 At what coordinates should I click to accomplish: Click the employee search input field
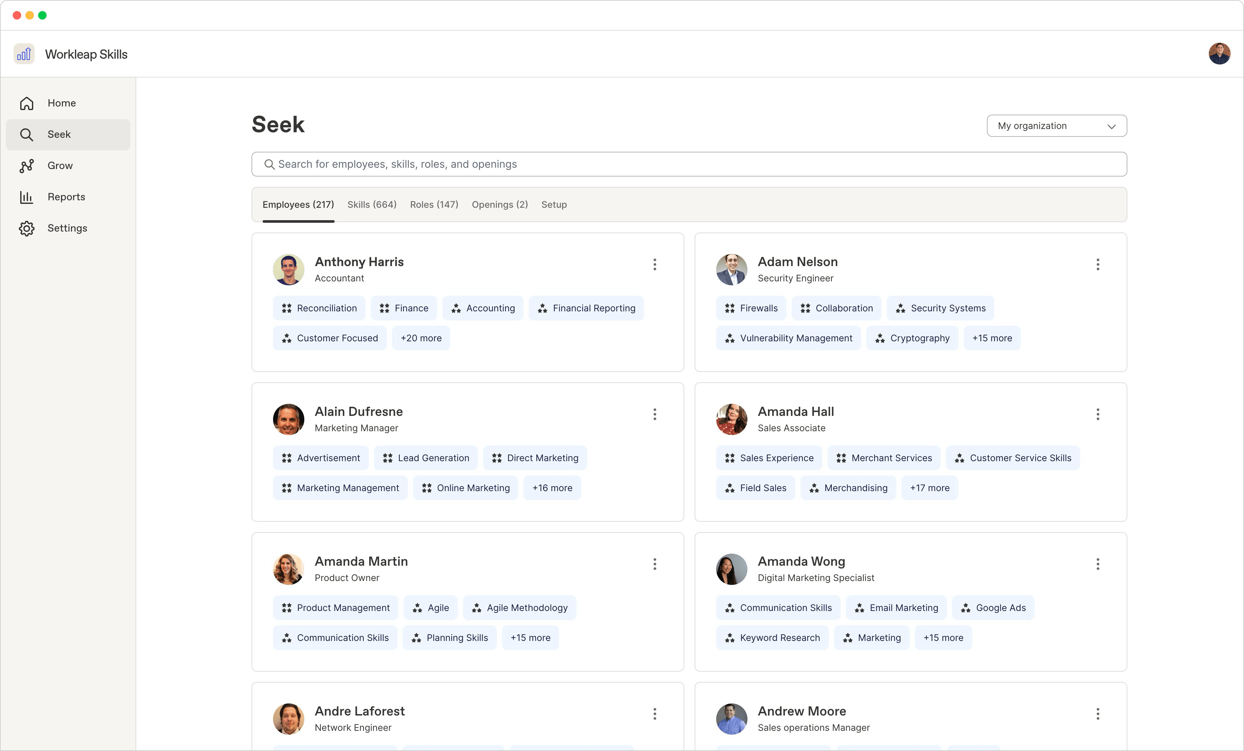(x=689, y=164)
